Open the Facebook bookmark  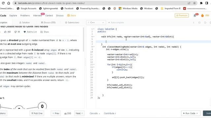[x=67, y=9]
